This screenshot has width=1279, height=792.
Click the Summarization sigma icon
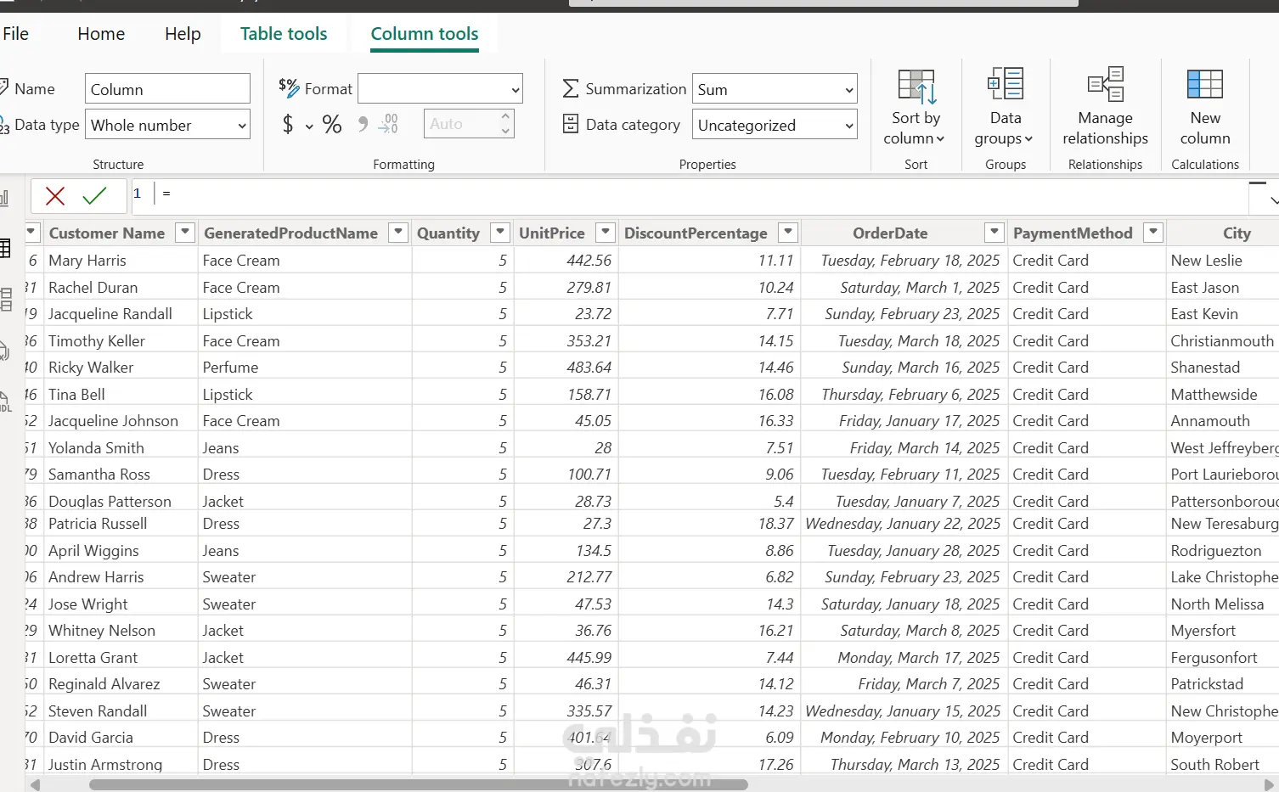coord(571,89)
